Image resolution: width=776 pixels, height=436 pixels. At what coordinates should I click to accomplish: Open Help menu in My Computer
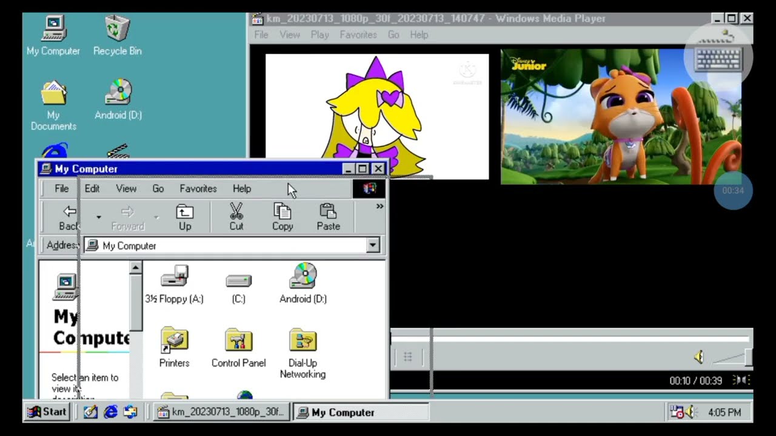242,188
